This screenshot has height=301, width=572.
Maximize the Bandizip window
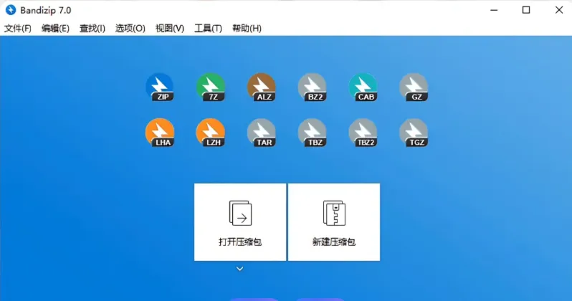pyautogui.click(x=526, y=10)
